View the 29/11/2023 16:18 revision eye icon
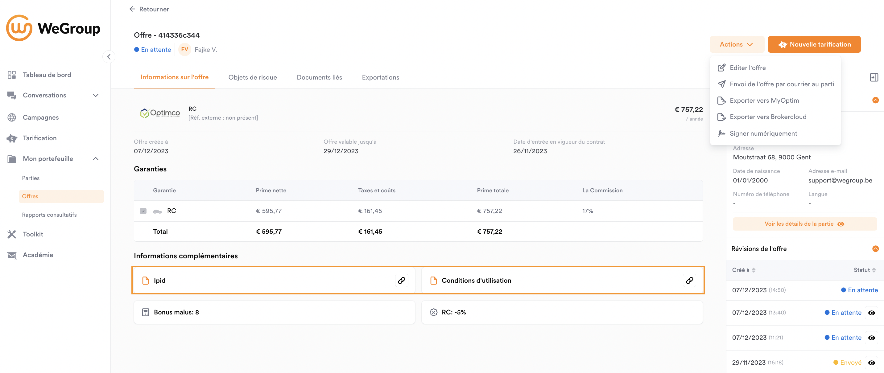Screen dimensions: 884x373 (x=871, y=363)
